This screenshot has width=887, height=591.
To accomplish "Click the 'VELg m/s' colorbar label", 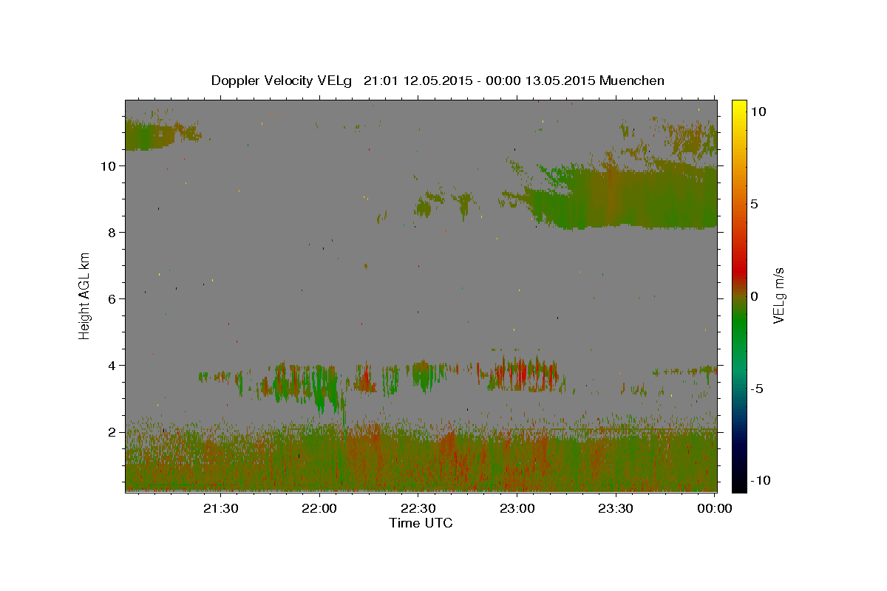I will pos(778,295).
